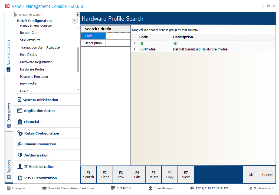Expand the System Initialization group
Viewport: 279px width, 195px height.
47,100
